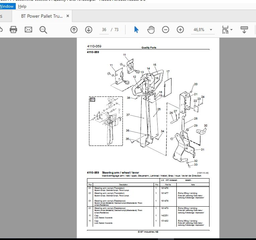Click part number 142251 in the table
The image size is (256, 240).
(x=165, y=216)
